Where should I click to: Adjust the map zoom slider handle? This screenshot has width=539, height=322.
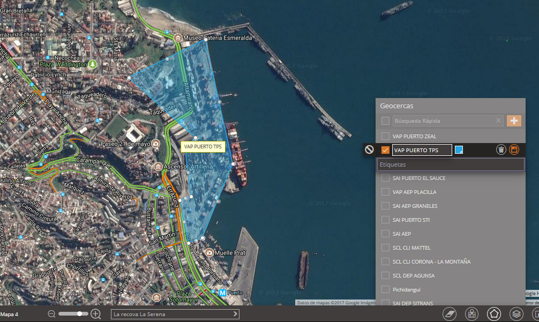click(80, 314)
